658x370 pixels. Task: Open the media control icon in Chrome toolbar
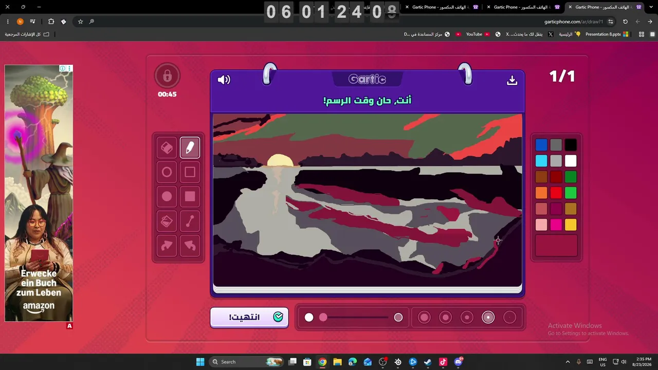33,22
